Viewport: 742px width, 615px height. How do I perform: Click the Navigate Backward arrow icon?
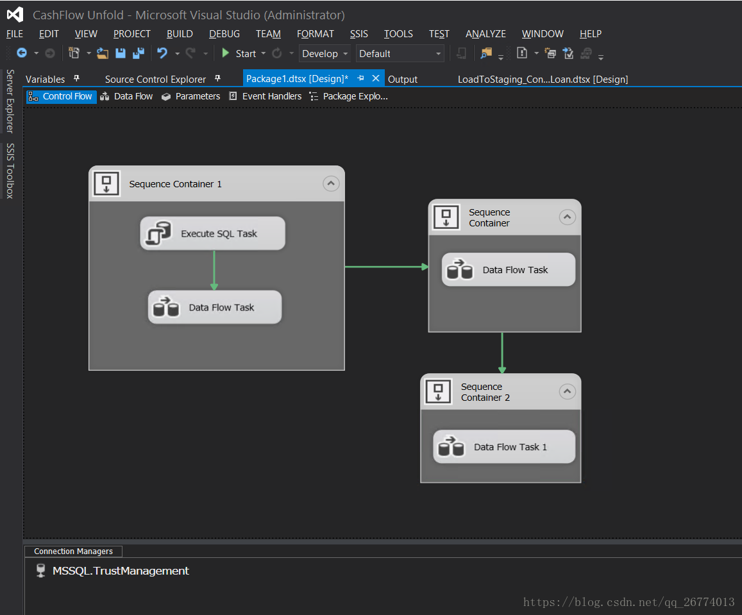22,53
